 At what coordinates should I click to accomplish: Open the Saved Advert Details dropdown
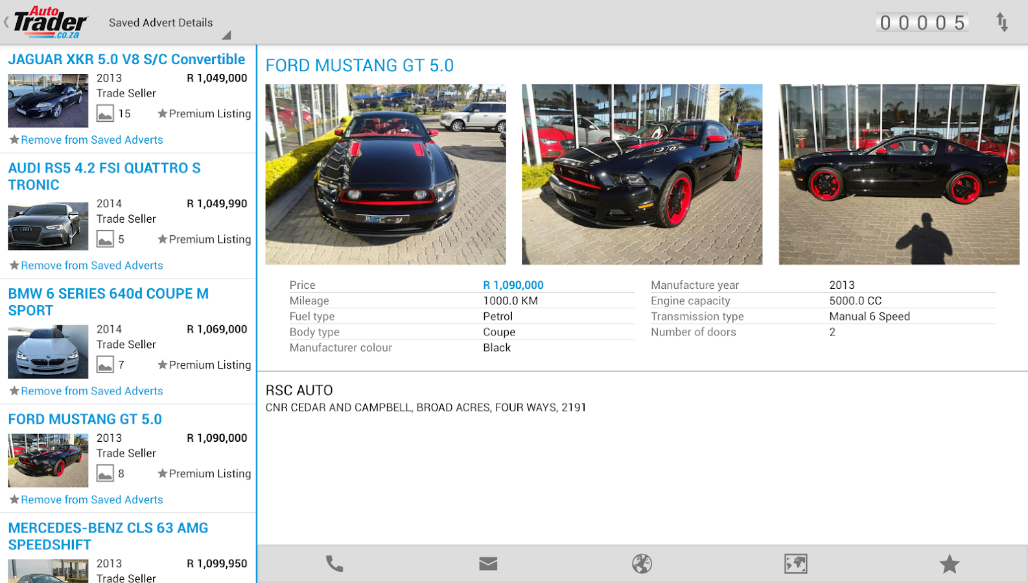pos(170,23)
